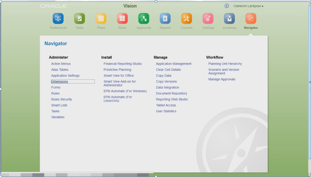Click the Oracle logo
This screenshot has width=311, height=177.
coord(54,6)
